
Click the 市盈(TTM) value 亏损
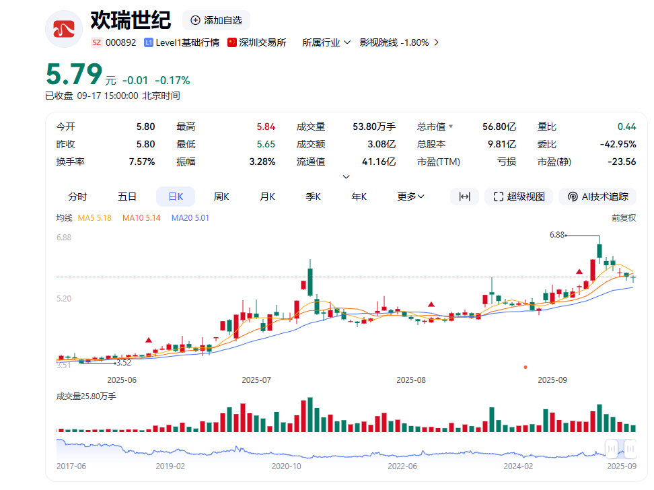[x=507, y=162]
